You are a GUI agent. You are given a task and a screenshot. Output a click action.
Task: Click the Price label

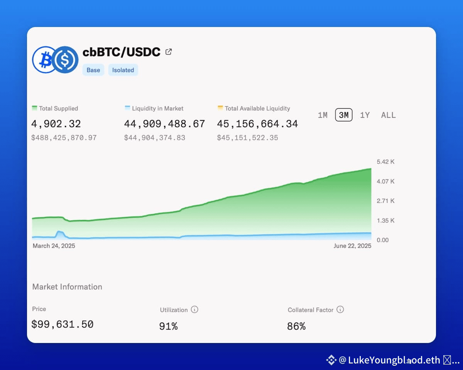pos(39,309)
